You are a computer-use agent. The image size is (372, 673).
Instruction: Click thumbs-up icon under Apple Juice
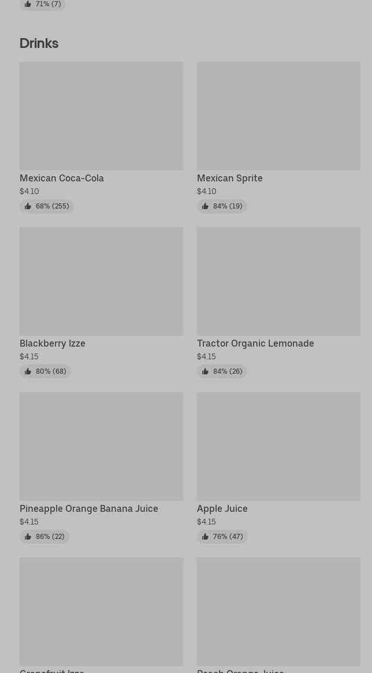click(205, 537)
